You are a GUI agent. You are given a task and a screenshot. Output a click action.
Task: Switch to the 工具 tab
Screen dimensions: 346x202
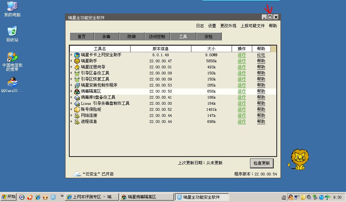point(183,36)
